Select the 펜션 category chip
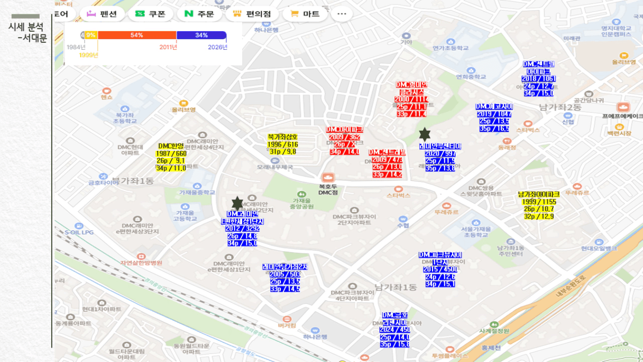Image resolution: width=643 pixels, height=362 pixels. tap(102, 14)
